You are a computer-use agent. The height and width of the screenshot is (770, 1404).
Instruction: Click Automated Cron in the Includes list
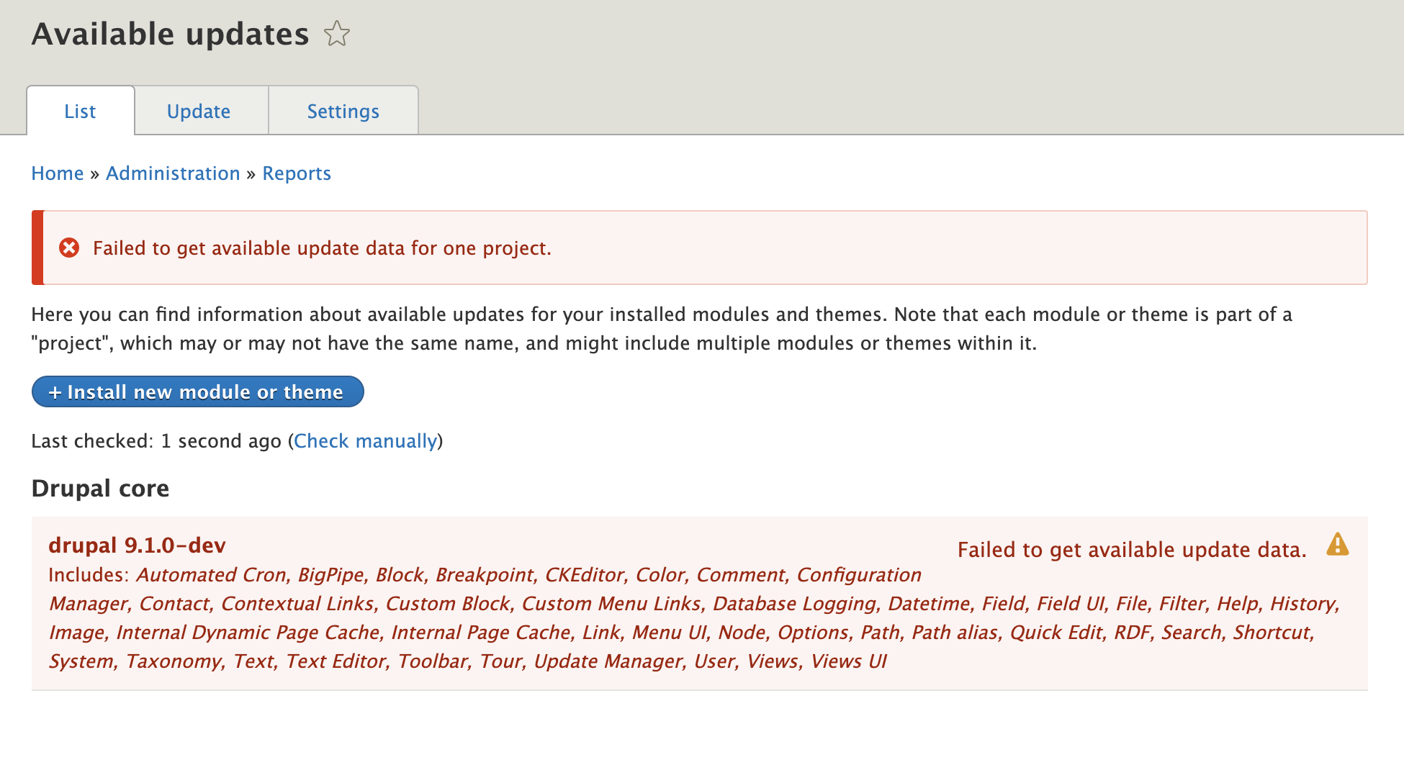tap(211, 575)
